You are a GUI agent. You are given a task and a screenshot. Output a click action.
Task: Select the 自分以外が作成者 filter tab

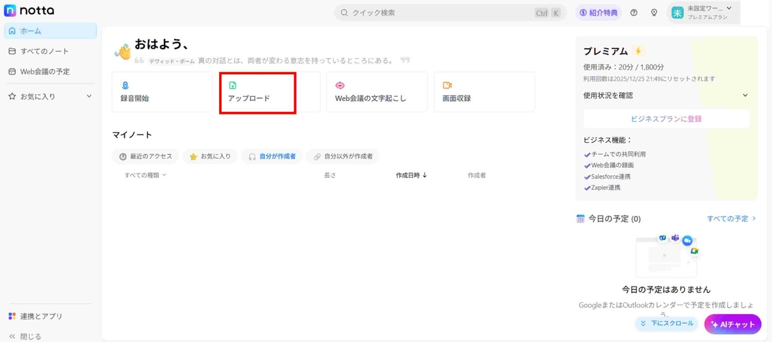[x=343, y=156]
